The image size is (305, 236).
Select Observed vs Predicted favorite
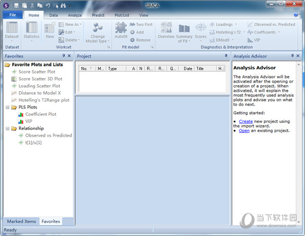(48, 136)
